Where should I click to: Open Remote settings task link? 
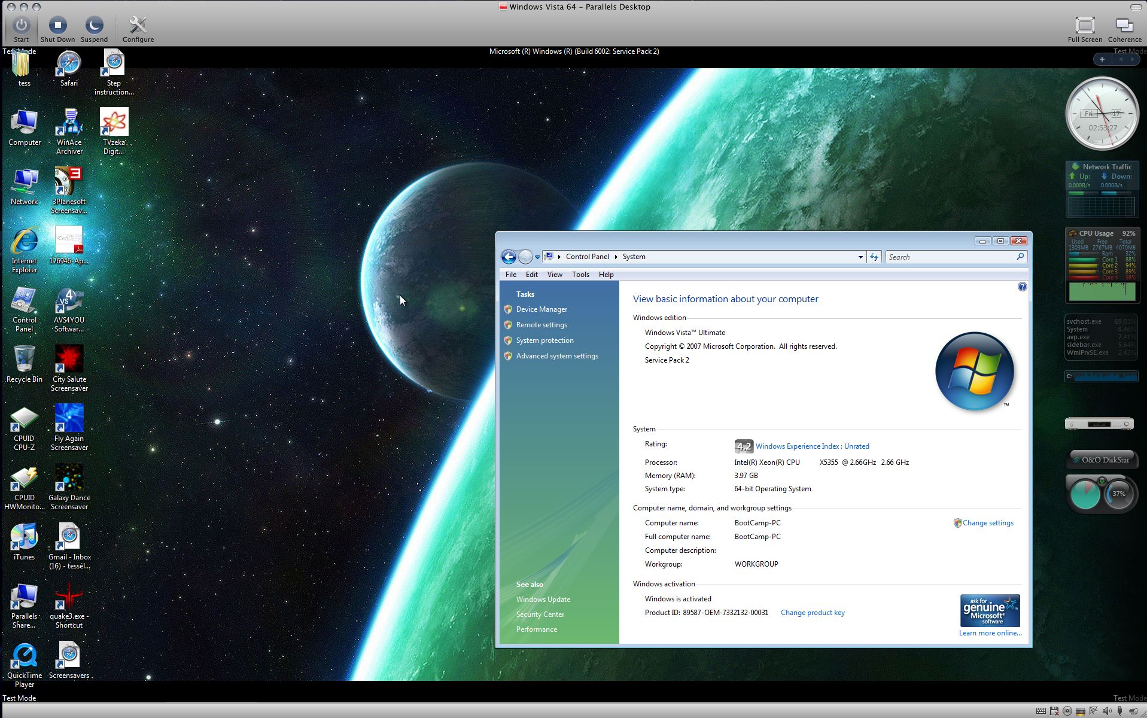[541, 325]
